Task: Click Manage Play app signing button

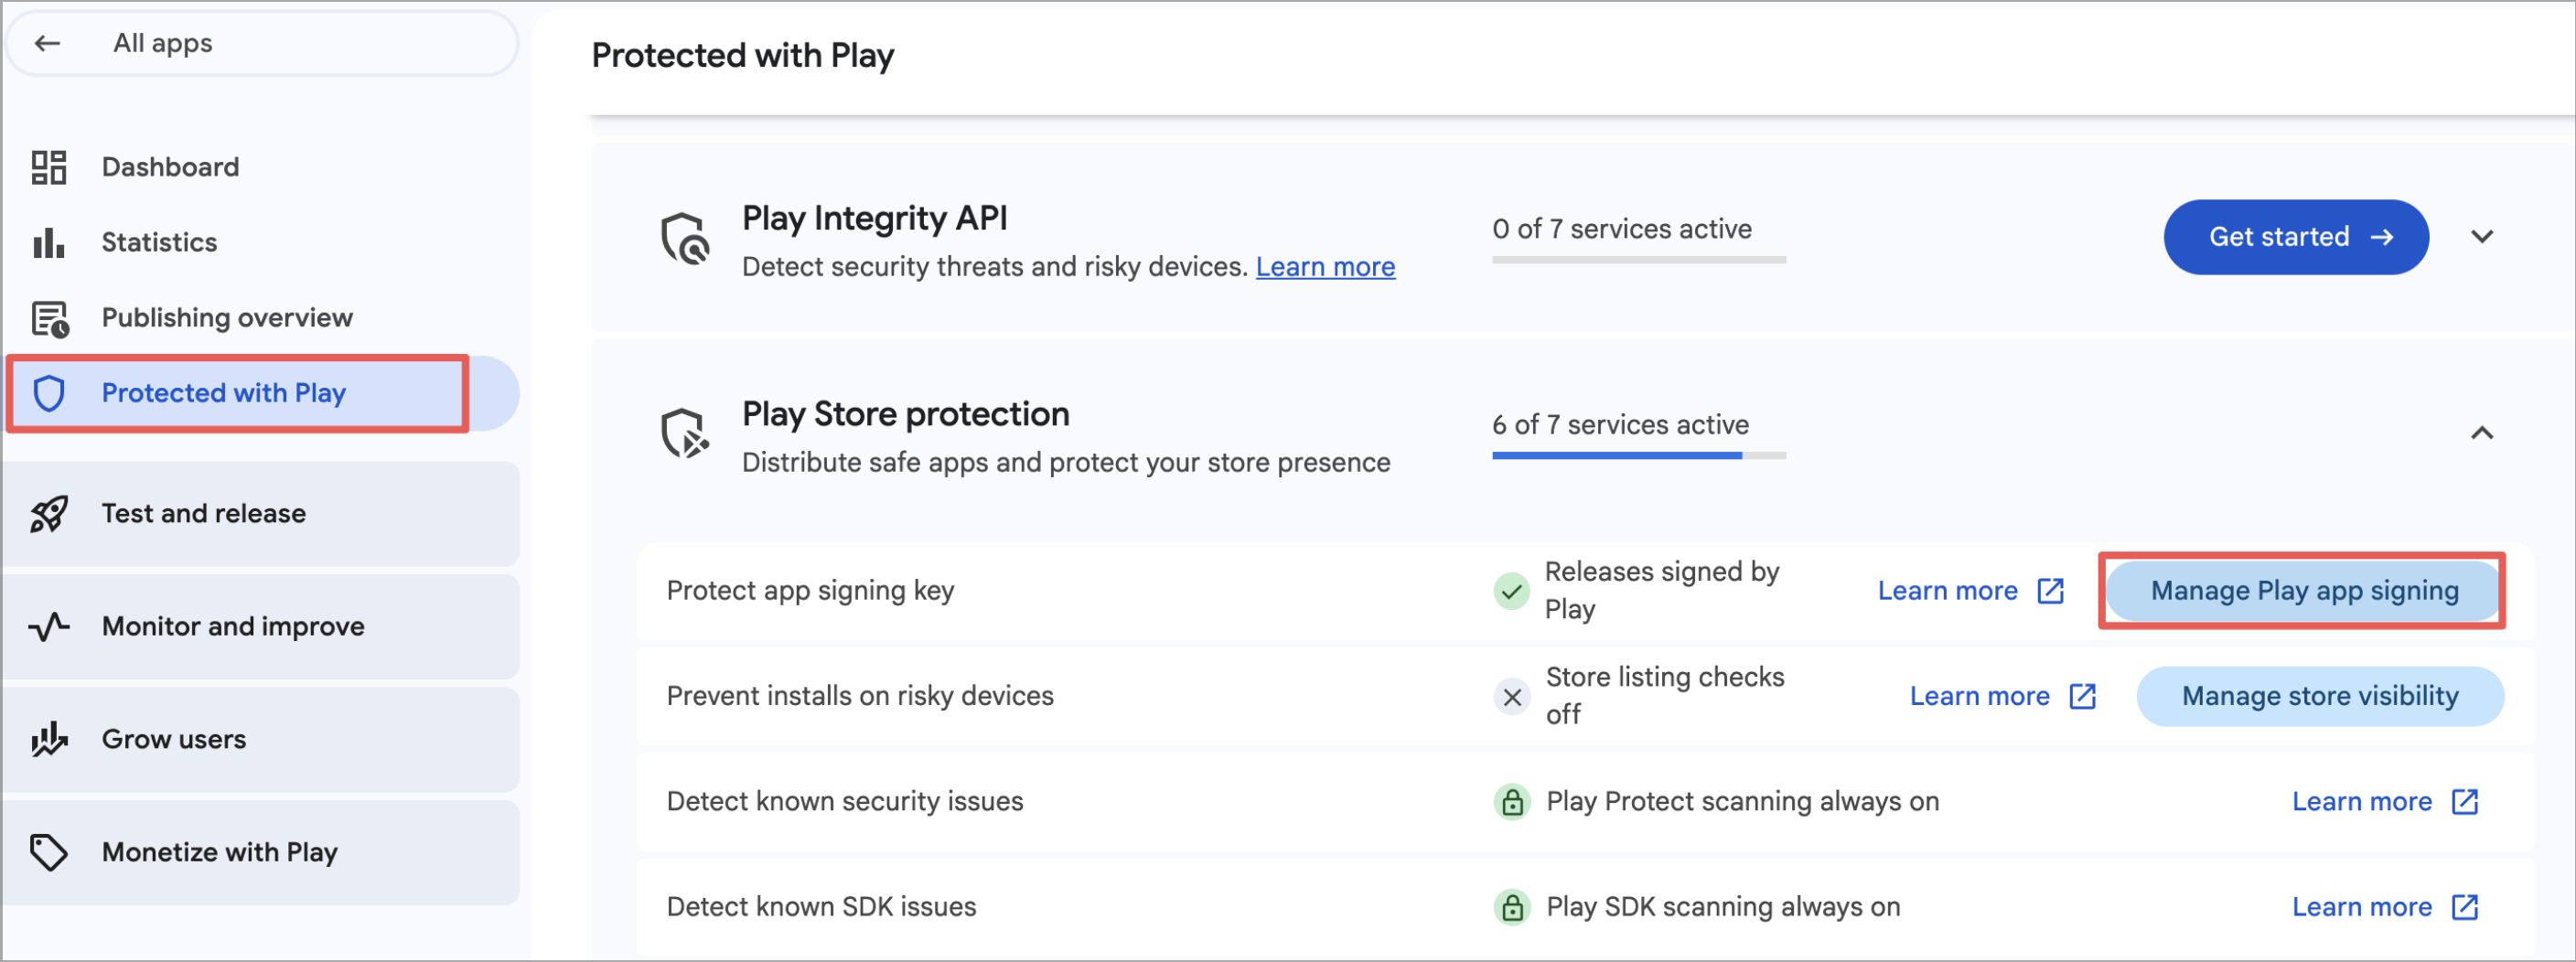Action: (x=2304, y=591)
